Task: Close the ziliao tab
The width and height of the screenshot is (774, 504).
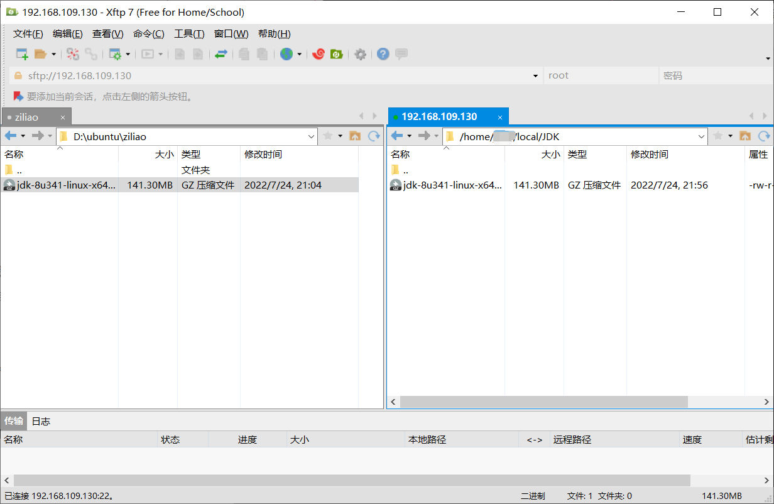Action: pos(63,118)
